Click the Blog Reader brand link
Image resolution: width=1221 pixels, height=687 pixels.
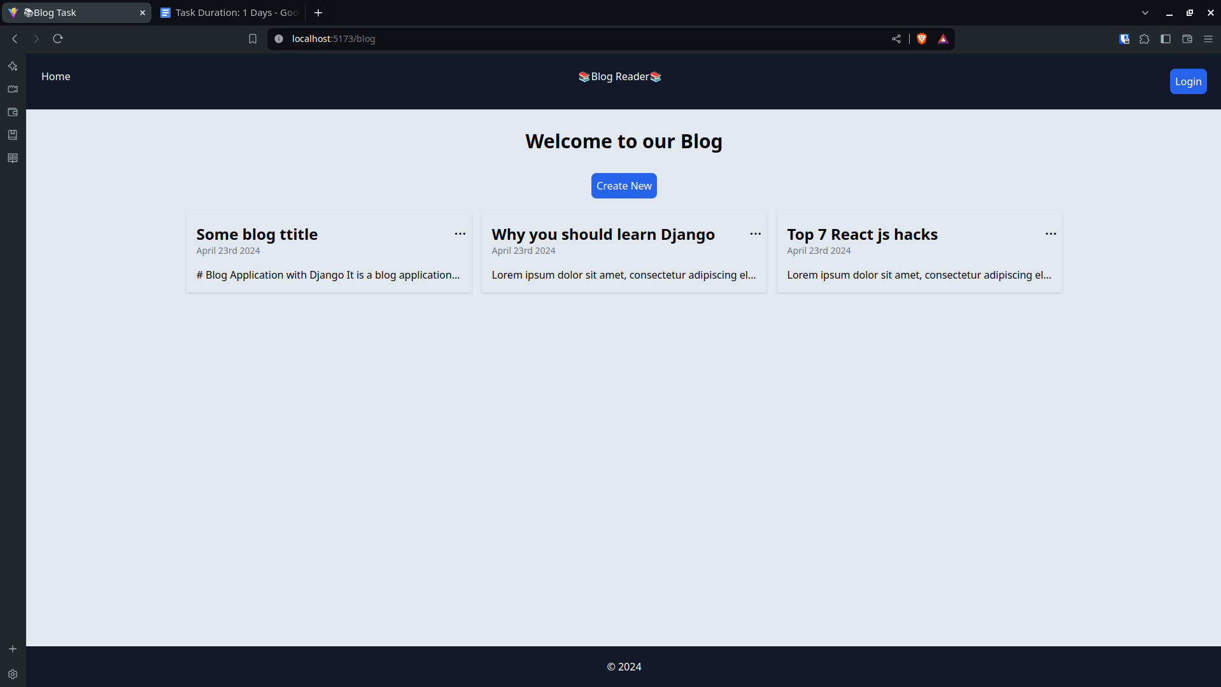click(x=620, y=76)
